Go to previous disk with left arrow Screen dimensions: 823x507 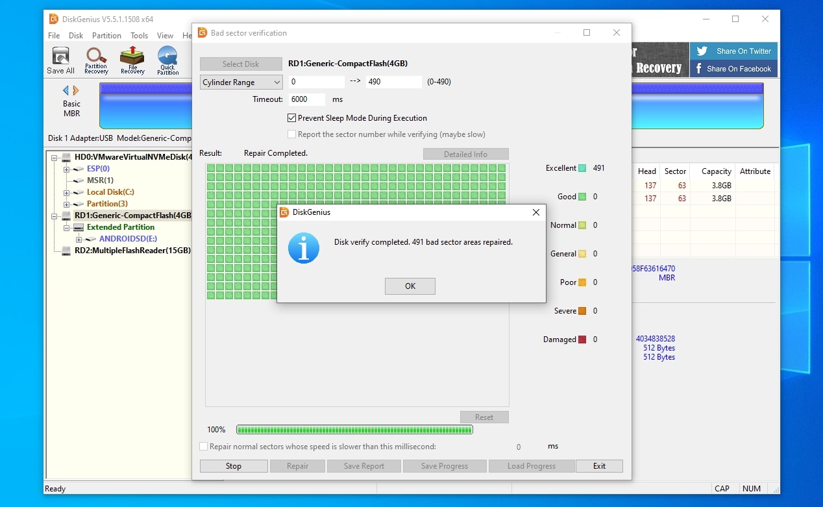tap(66, 90)
